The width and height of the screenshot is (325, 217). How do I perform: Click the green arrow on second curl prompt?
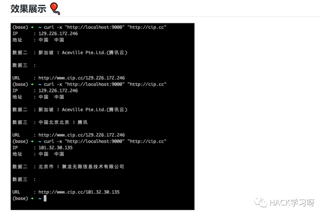tap(32, 84)
